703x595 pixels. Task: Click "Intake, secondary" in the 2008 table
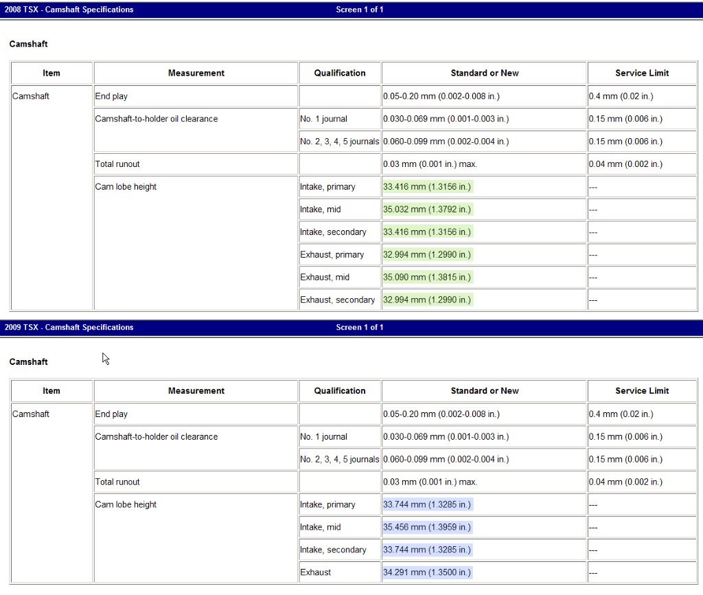click(333, 232)
